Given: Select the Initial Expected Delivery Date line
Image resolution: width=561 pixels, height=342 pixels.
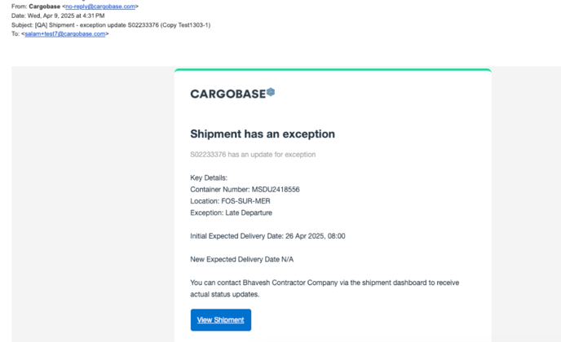Looking at the screenshot, I should coord(267,236).
